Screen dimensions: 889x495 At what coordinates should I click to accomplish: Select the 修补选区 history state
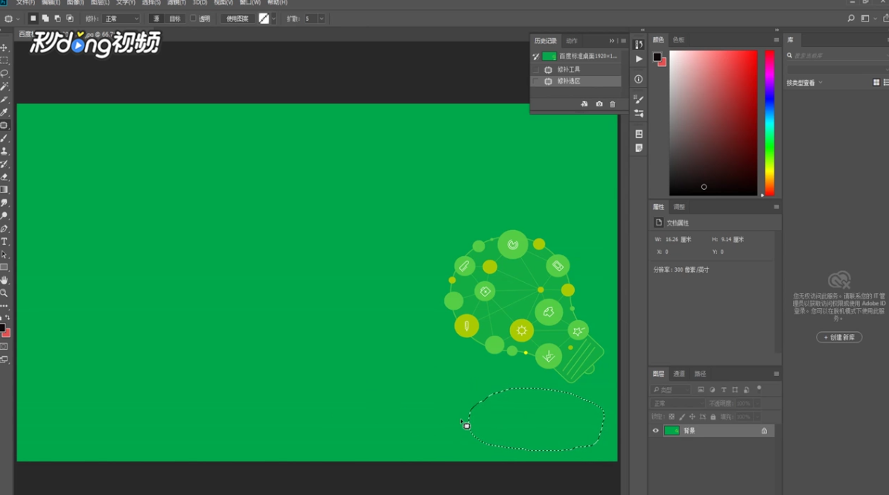click(x=576, y=82)
